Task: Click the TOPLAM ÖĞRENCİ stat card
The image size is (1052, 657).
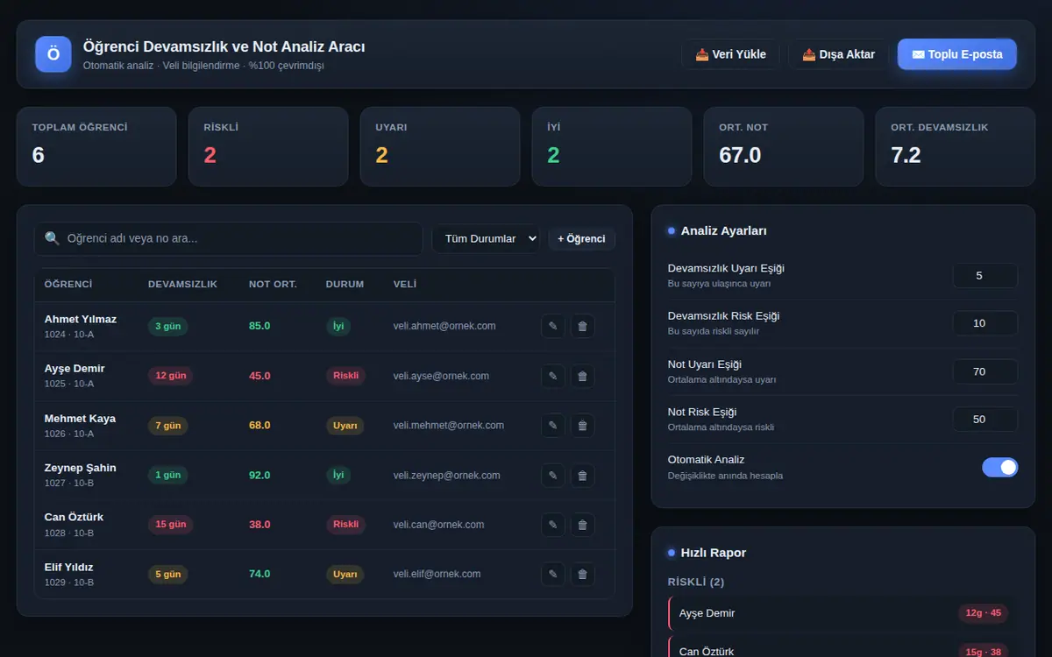Action: pyautogui.click(x=96, y=146)
